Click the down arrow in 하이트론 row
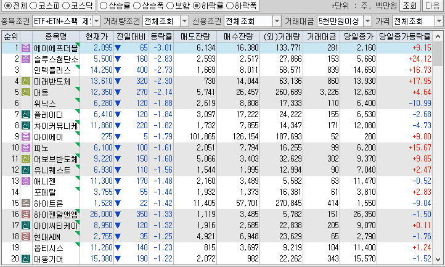The height and width of the screenshot is (267, 445). pyautogui.click(x=118, y=203)
